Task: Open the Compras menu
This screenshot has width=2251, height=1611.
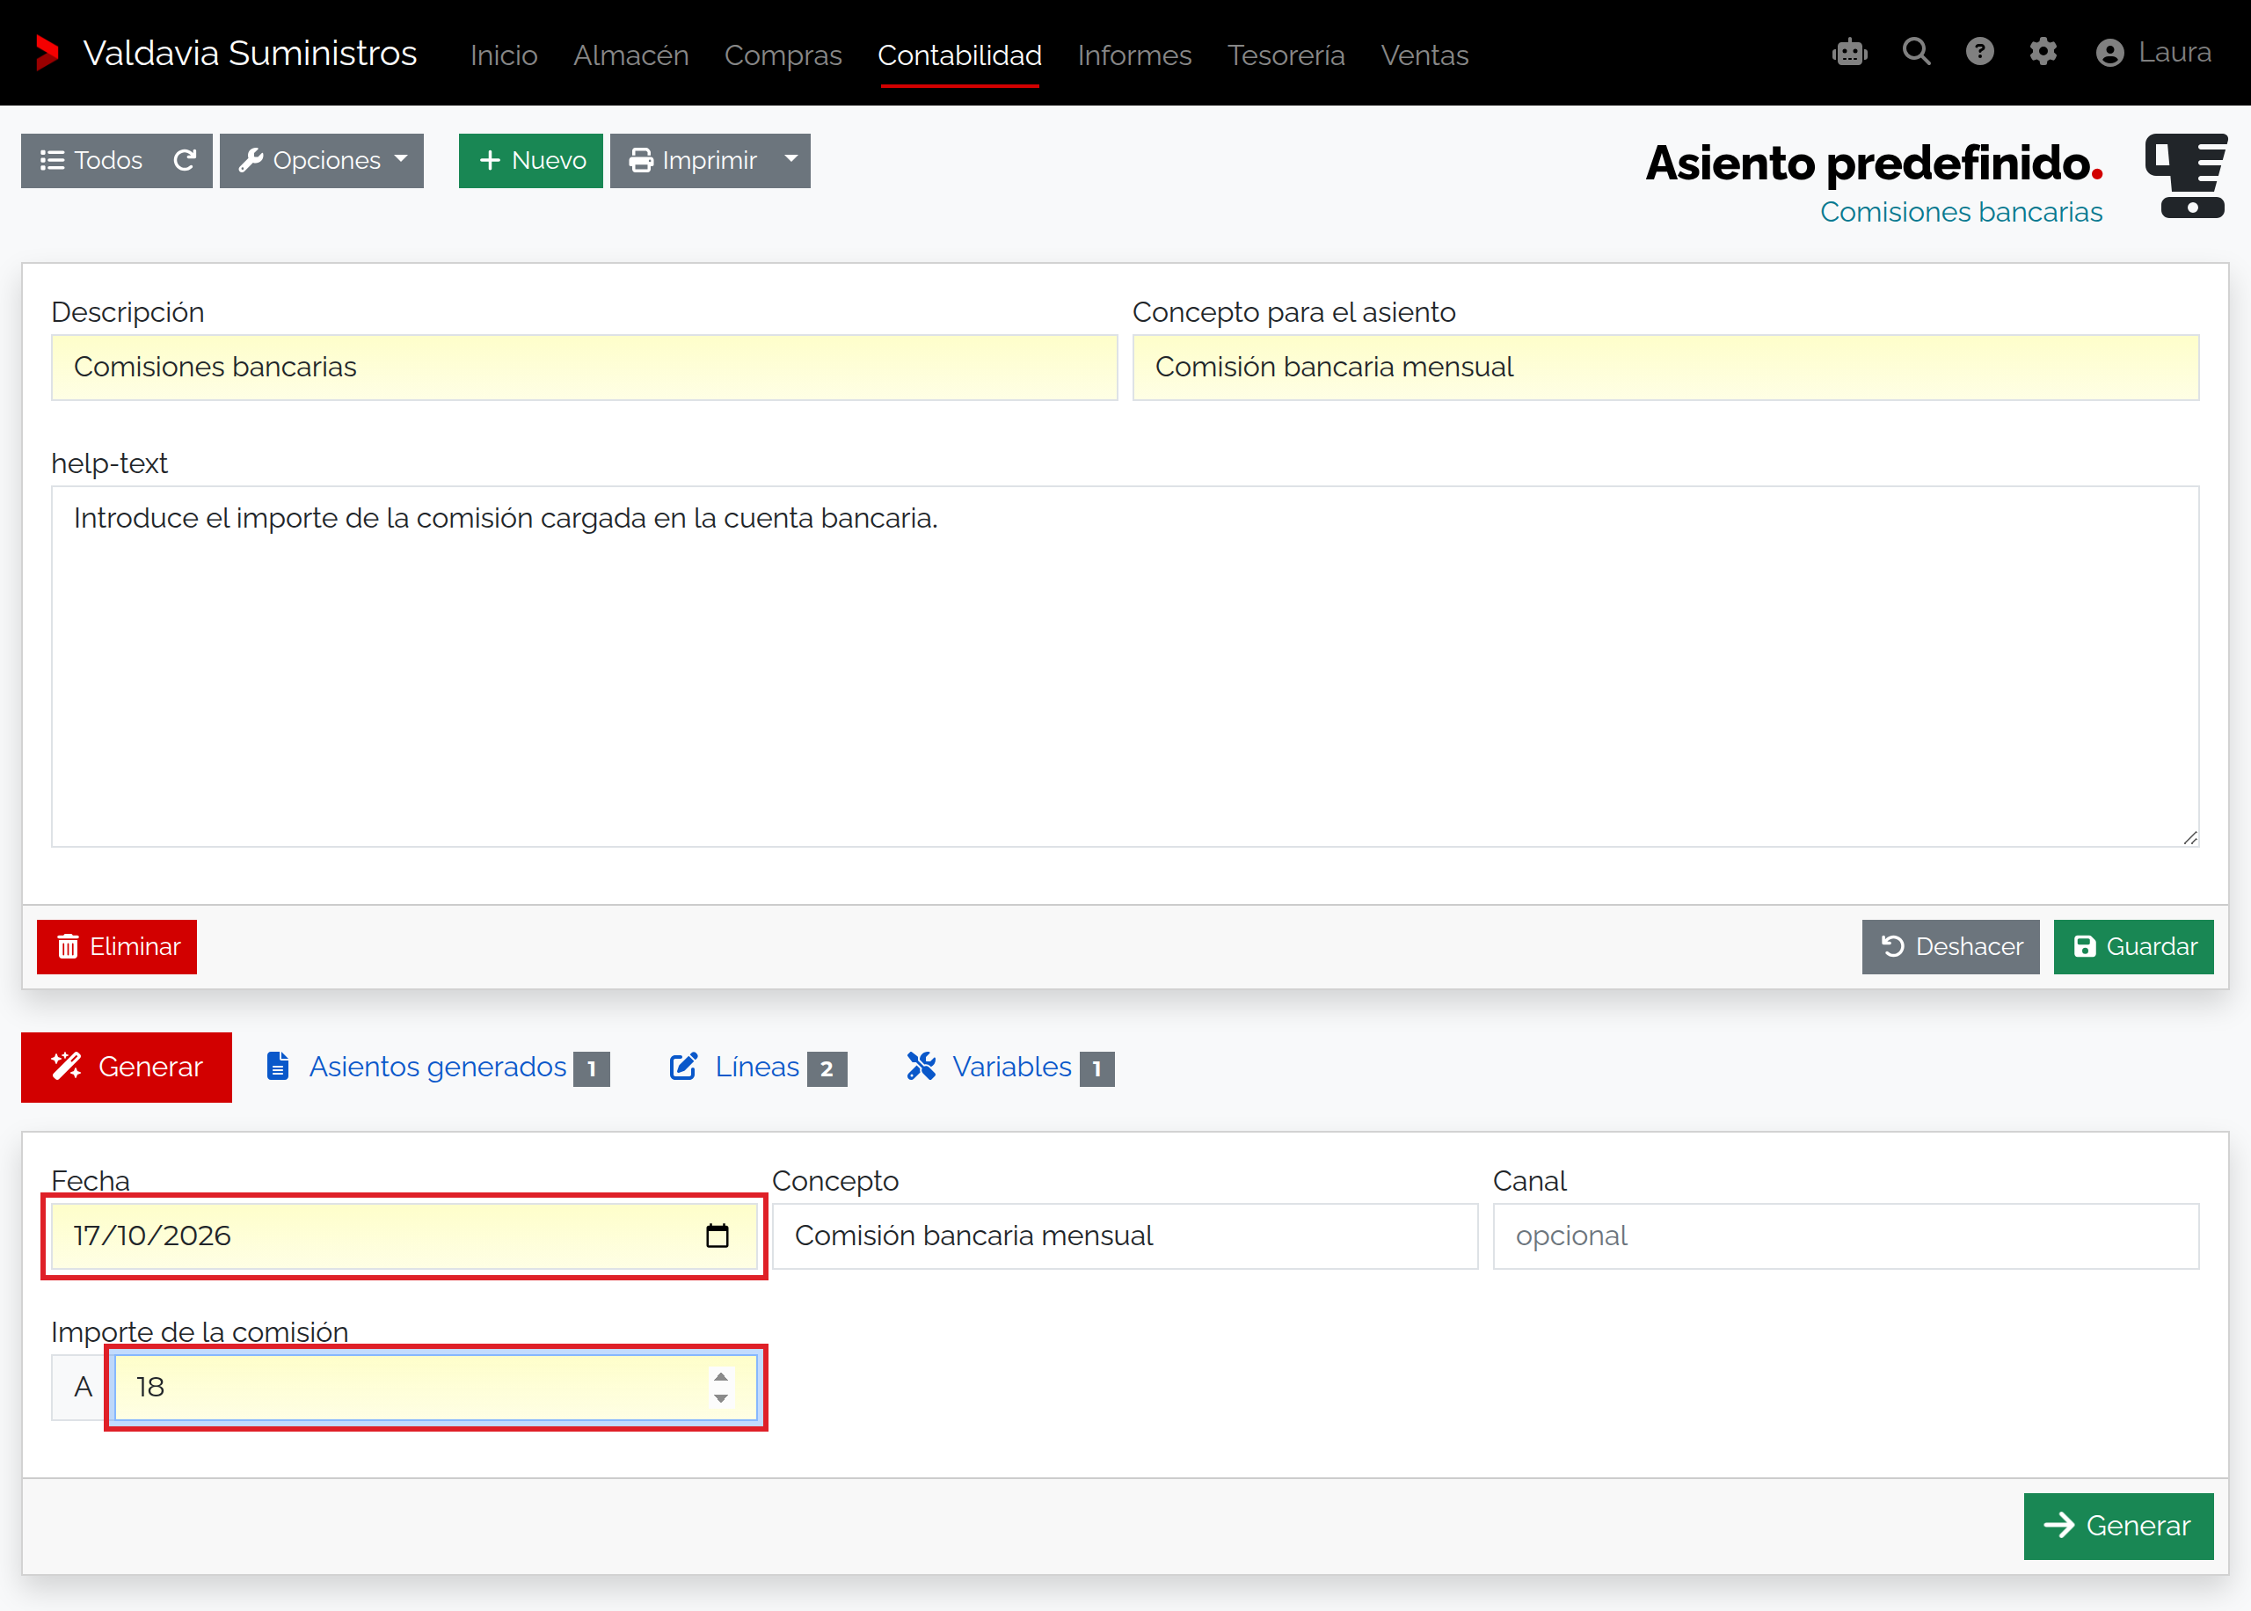Action: [783, 55]
